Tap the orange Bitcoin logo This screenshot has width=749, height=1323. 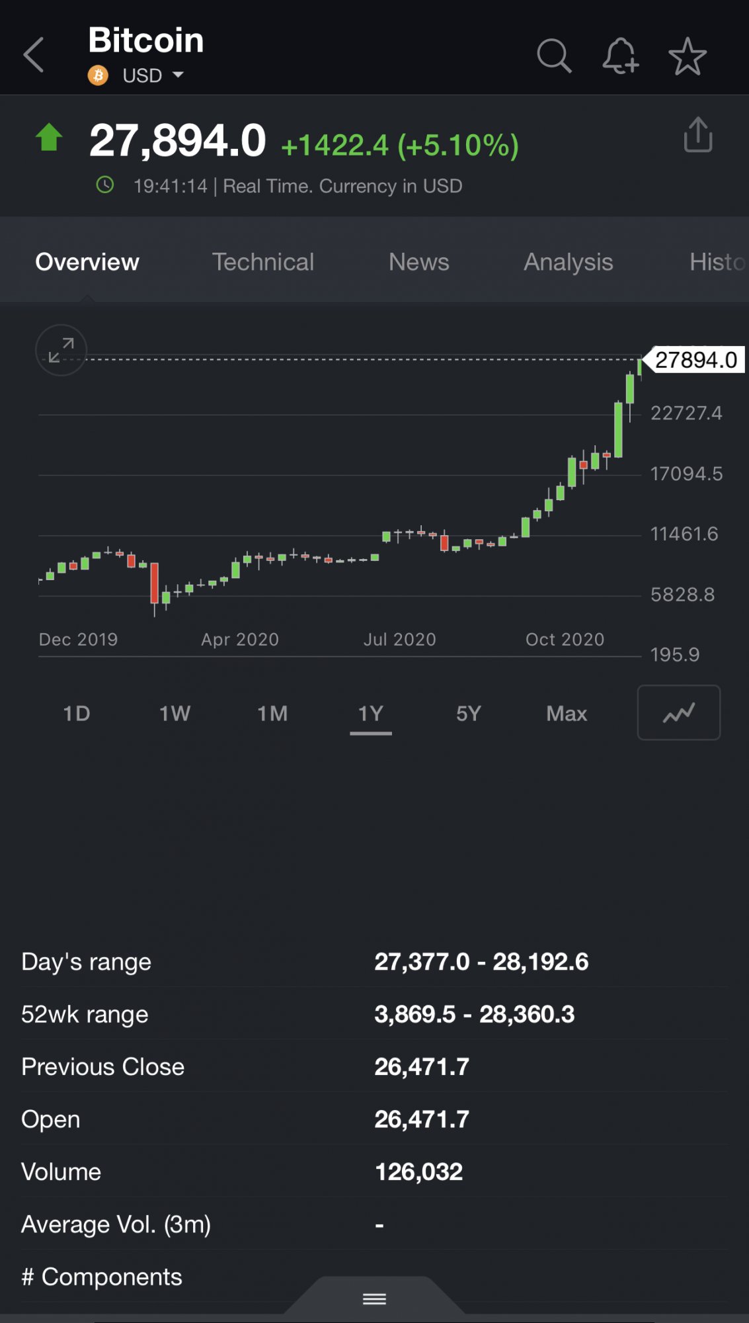(98, 75)
